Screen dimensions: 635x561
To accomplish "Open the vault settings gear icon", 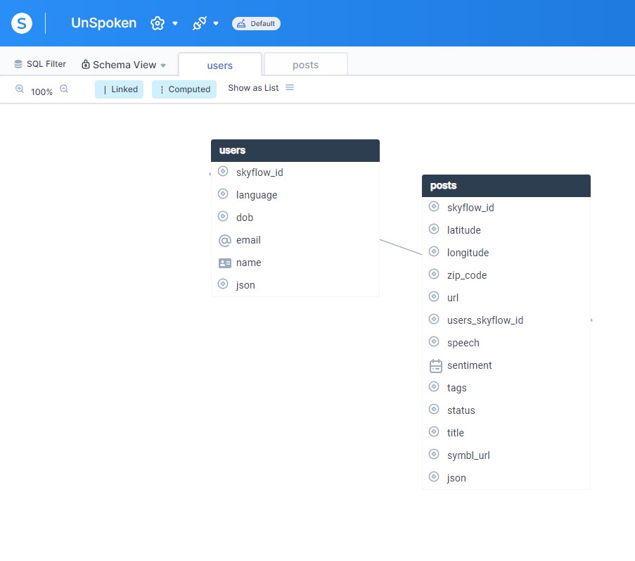I will [158, 23].
